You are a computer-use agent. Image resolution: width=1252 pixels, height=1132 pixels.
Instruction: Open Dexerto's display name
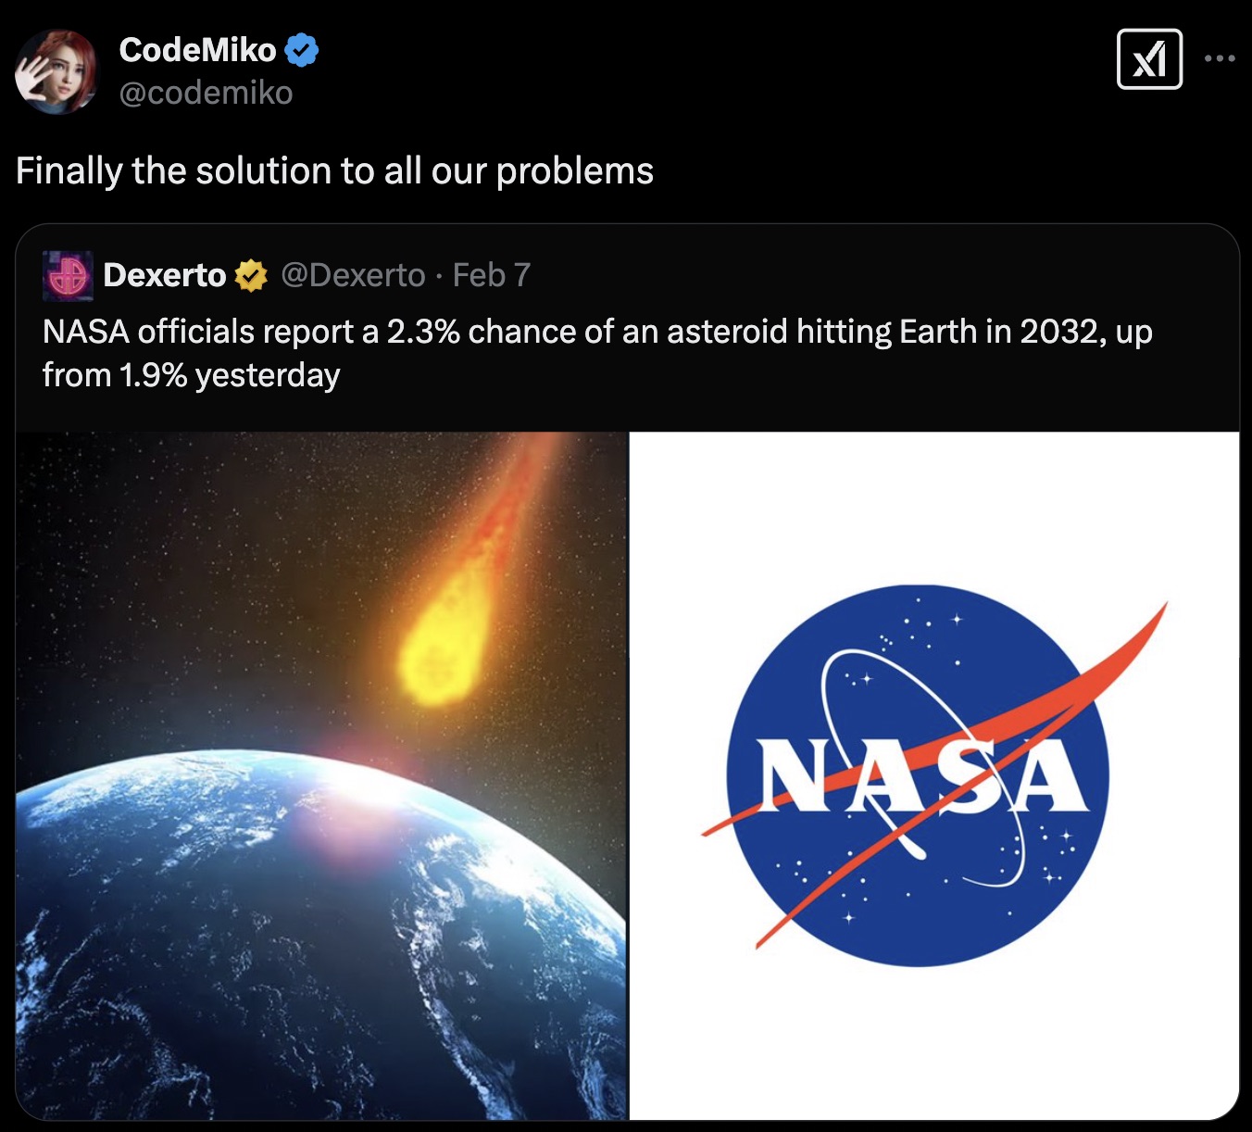pos(165,274)
